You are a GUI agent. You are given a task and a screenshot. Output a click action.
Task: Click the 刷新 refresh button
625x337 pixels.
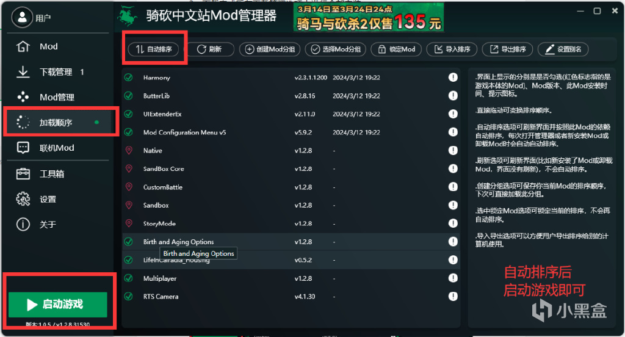click(210, 49)
